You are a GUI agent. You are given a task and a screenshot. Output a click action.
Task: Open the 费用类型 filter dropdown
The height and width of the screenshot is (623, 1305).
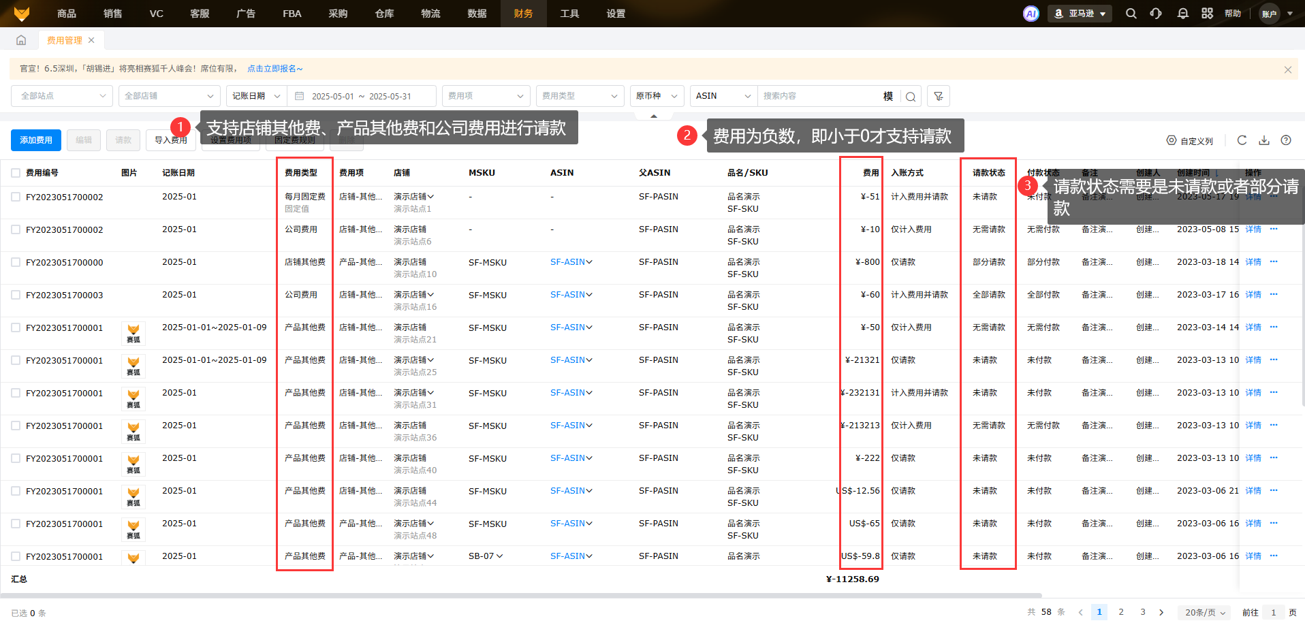point(580,96)
